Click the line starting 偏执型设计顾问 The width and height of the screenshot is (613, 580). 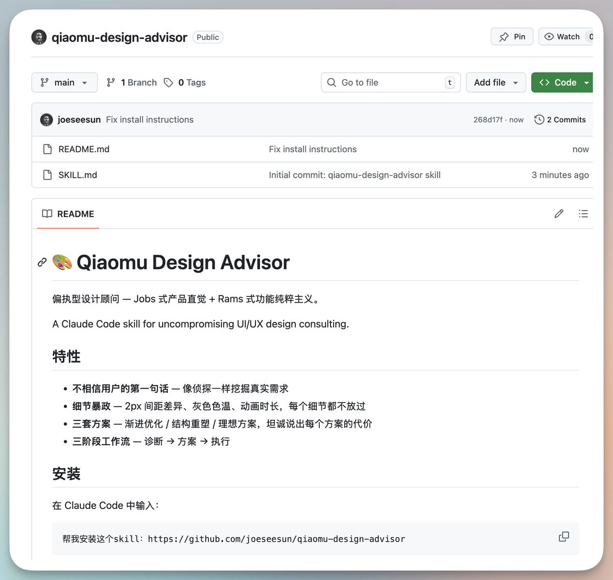click(x=187, y=299)
